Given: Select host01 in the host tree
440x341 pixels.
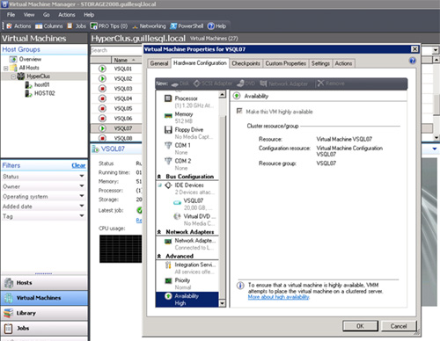Looking at the screenshot, I should tap(42, 85).
